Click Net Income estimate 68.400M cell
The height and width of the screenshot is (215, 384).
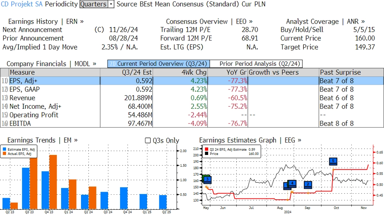click(126, 107)
